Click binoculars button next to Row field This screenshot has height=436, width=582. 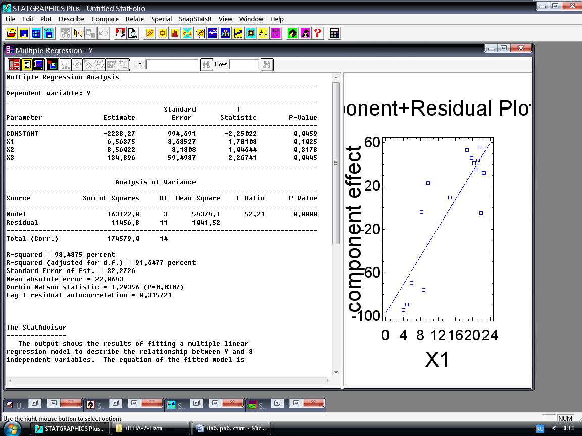tap(267, 65)
